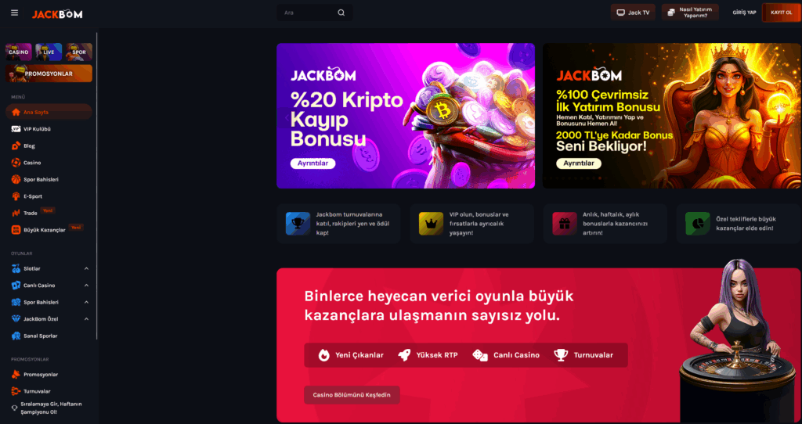Select Yeni Çıkanlar tab
The height and width of the screenshot is (424, 802).
[350, 355]
